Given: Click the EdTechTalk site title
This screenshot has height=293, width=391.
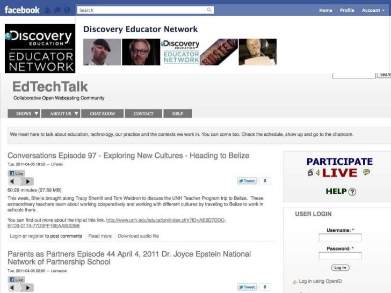Looking at the screenshot, I should [50, 87].
